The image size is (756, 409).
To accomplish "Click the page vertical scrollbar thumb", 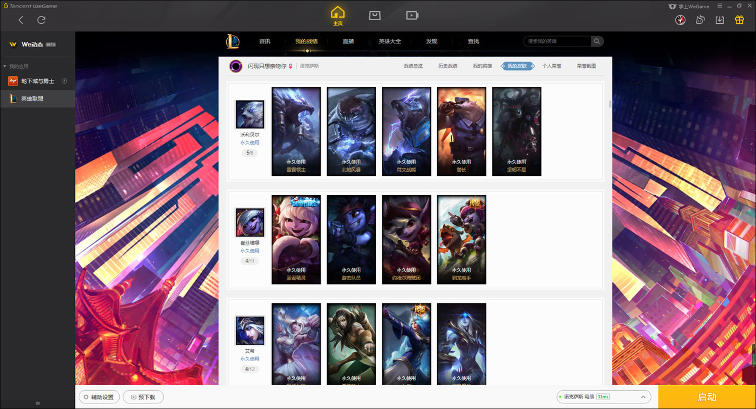I will [x=610, y=104].
